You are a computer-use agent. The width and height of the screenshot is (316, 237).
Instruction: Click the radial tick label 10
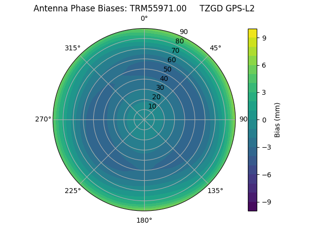tap(152, 106)
